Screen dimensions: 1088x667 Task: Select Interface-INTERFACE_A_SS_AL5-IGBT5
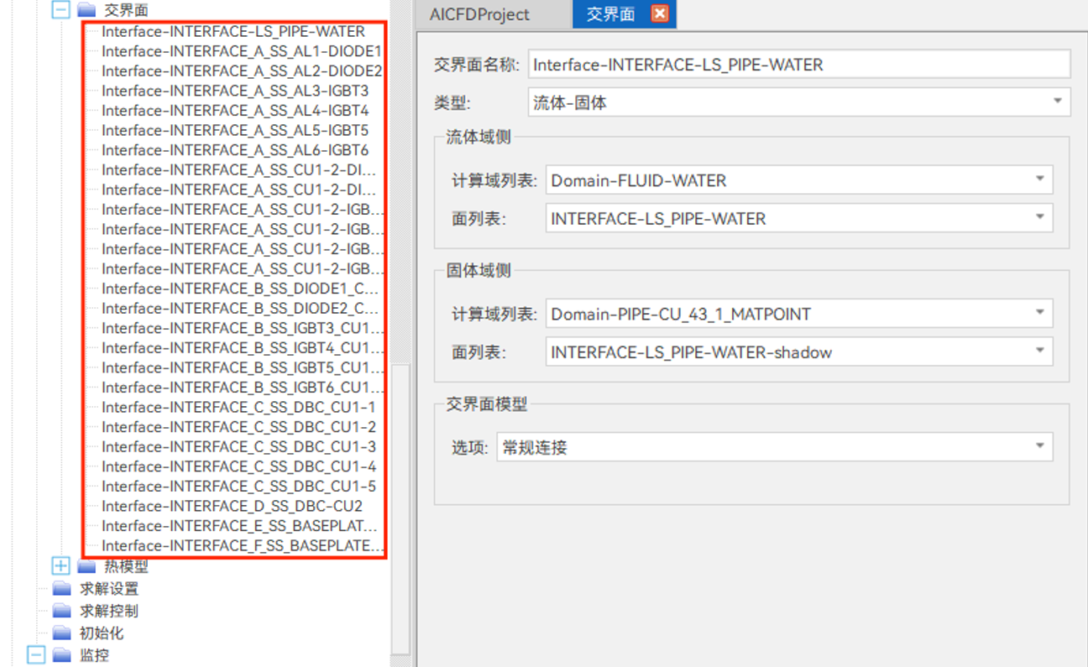235,130
